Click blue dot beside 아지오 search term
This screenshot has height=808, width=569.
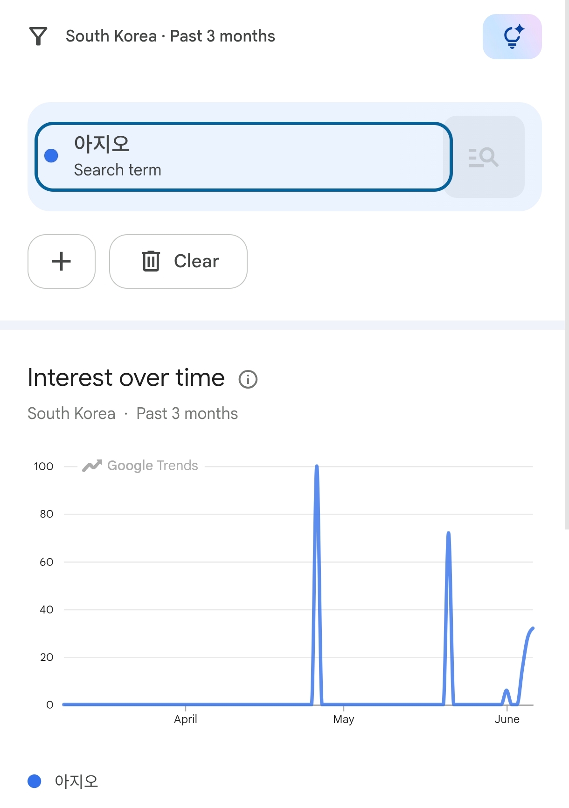pos(51,156)
